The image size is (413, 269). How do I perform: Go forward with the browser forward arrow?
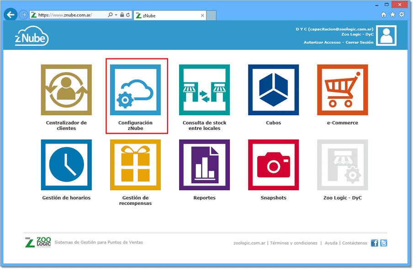tap(23, 15)
